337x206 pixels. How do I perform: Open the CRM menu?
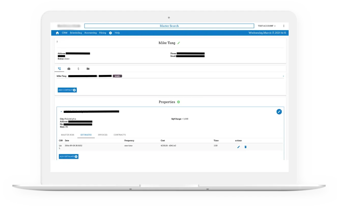[65, 33]
